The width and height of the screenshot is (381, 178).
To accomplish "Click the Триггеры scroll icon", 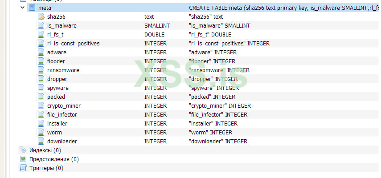I will coord(23,168).
